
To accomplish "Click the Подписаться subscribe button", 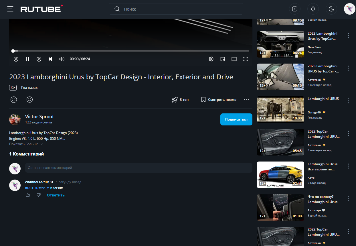I will click(236, 119).
